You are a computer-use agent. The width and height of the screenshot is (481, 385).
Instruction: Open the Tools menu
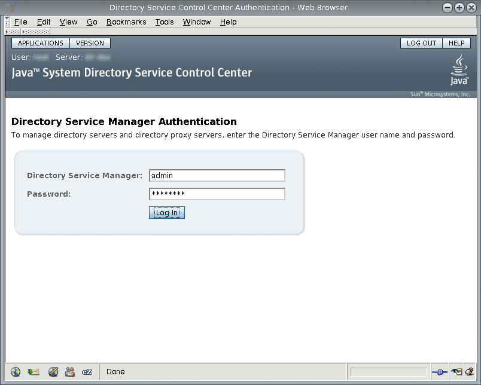coord(165,22)
